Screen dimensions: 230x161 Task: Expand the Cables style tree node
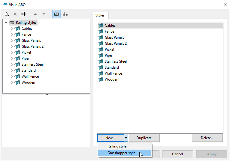pyautogui.click(x=12, y=28)
